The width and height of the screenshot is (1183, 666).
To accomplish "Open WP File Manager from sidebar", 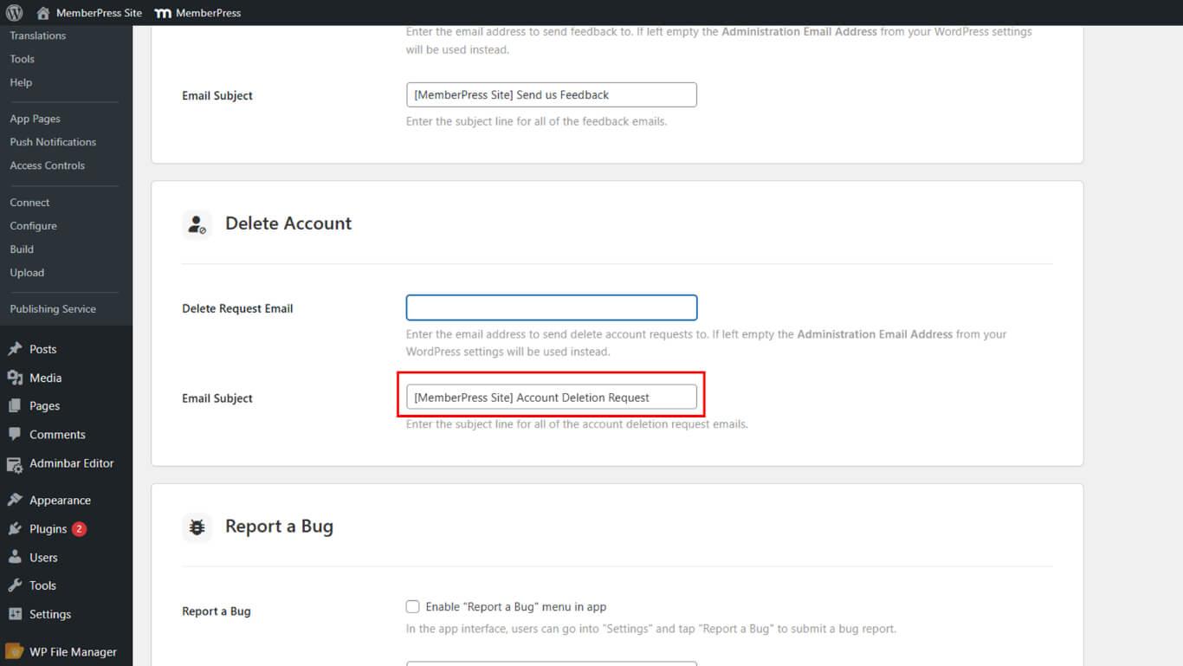I will [73, 652].
